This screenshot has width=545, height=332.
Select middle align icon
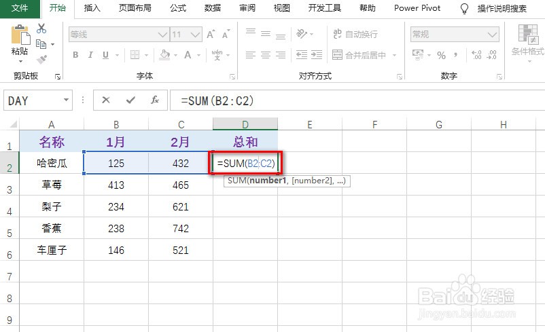coord(266,34)
